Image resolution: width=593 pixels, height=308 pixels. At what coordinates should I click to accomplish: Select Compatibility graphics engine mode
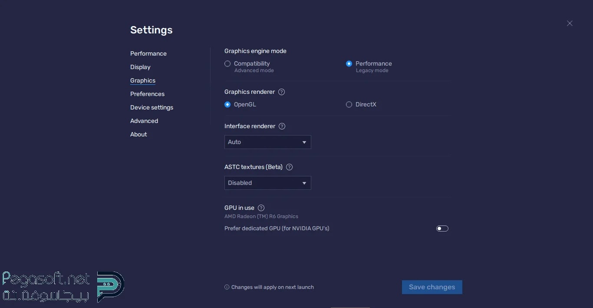coord(227,64)
